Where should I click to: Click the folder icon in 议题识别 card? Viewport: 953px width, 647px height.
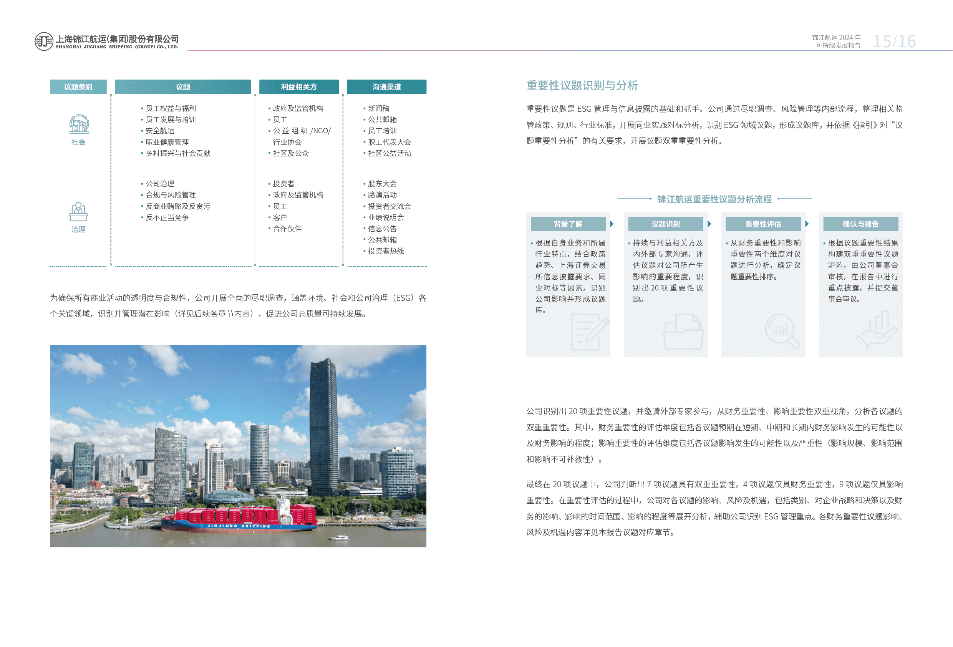[683, 332]
